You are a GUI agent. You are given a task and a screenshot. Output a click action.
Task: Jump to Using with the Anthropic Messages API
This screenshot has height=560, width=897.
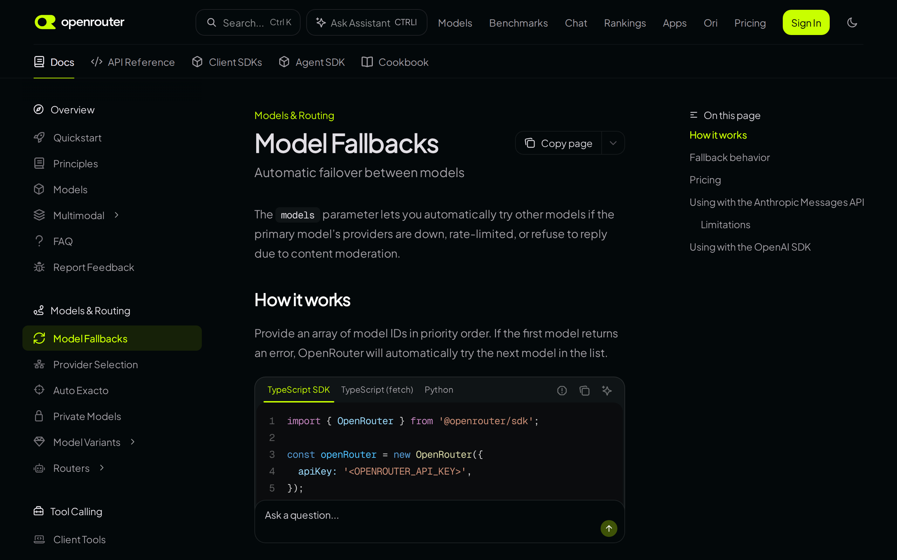click(x=776, y=202)
